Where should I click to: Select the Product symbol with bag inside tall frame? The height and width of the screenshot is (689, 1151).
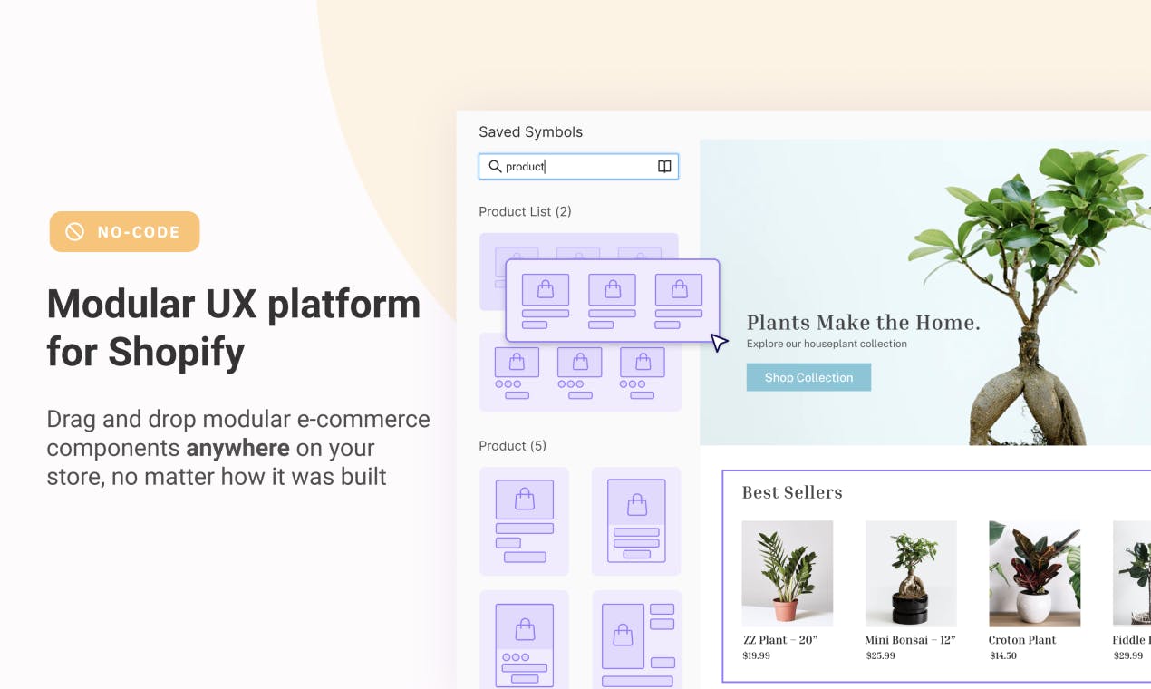click(636, 521)
